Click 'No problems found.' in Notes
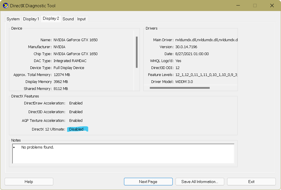The width and height of the screenshot is (281, 190). tap(38, 147)
